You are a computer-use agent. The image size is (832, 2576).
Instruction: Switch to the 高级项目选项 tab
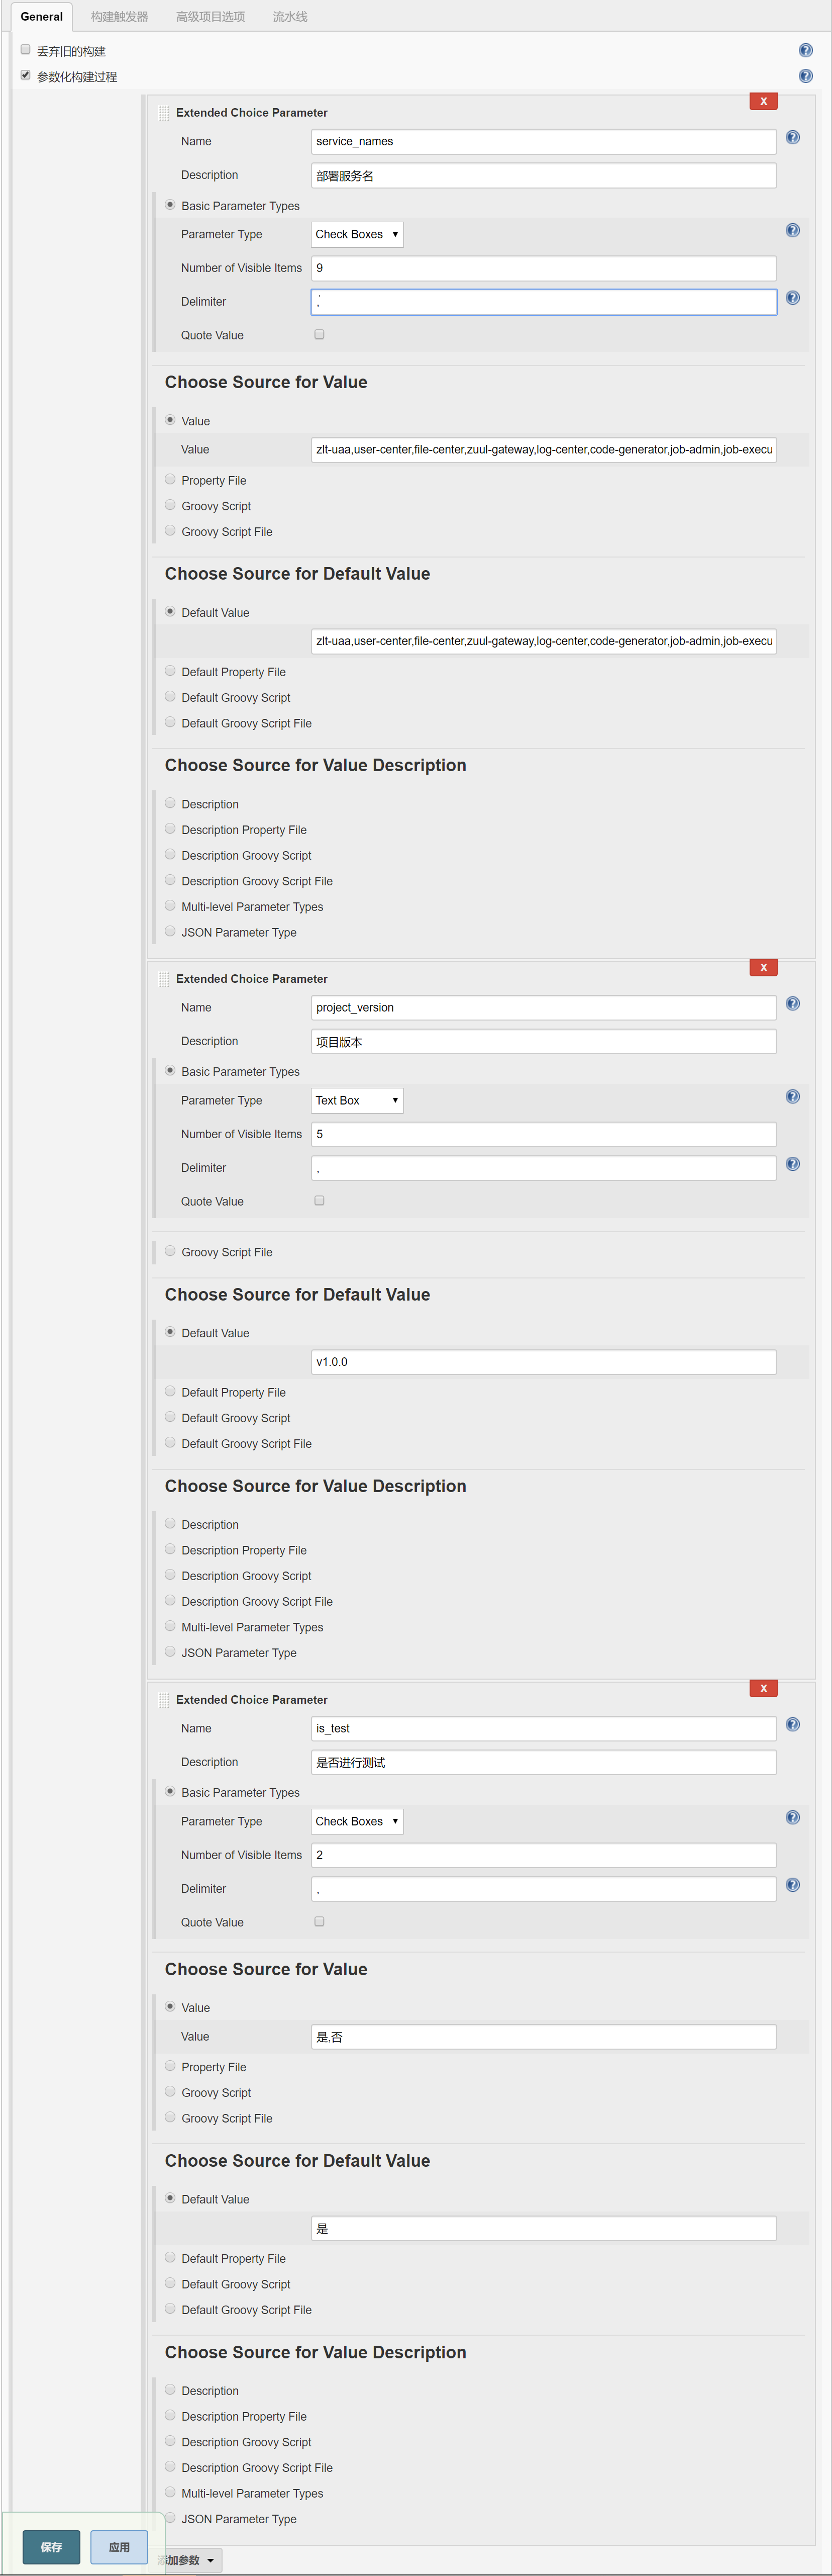point(211,16)
